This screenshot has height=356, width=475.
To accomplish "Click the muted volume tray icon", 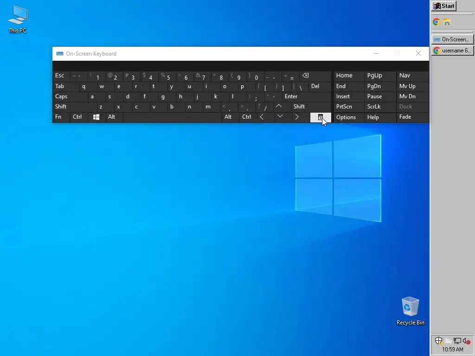I will (467, 341).
